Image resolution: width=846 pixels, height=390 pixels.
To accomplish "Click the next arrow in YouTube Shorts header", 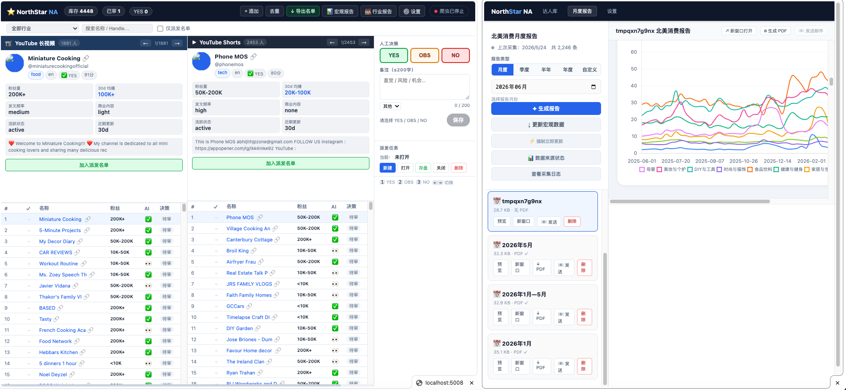I will click(x=364, y=43).
